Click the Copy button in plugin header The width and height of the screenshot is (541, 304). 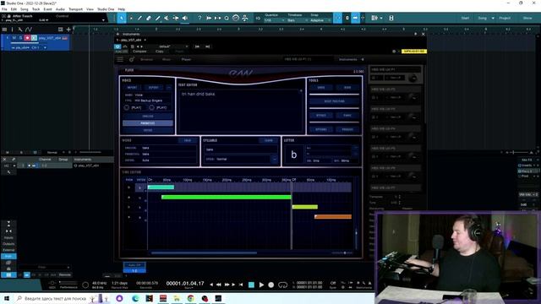click(160, 52)
